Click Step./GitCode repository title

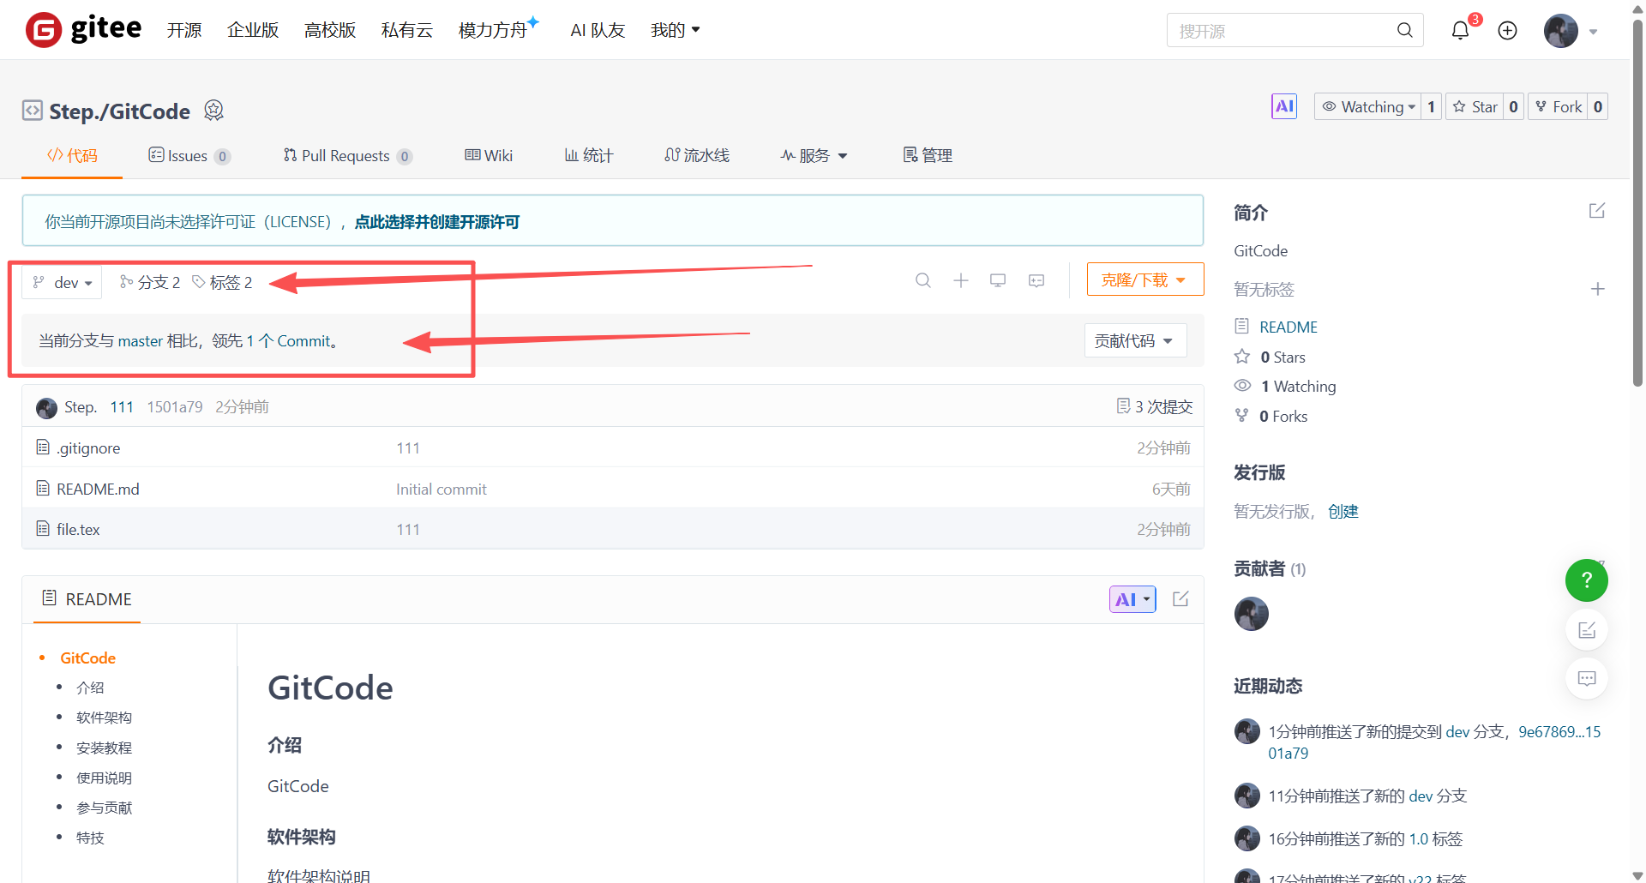click(119, 111)
